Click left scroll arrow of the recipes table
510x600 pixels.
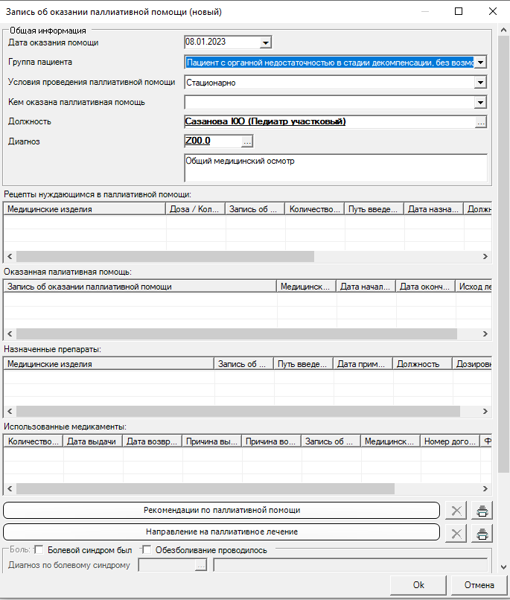pos(10,256)
